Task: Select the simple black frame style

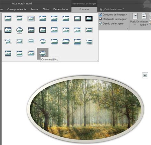Action: 8,30
